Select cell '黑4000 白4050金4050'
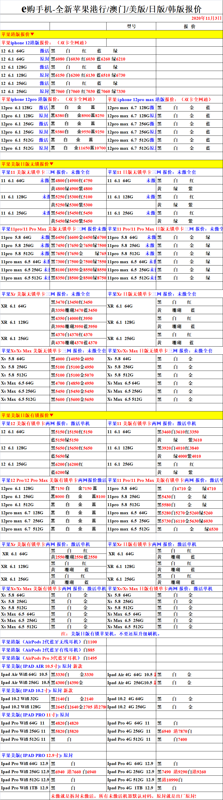Viewport: 223px width, 800px height. pos(78,359)
